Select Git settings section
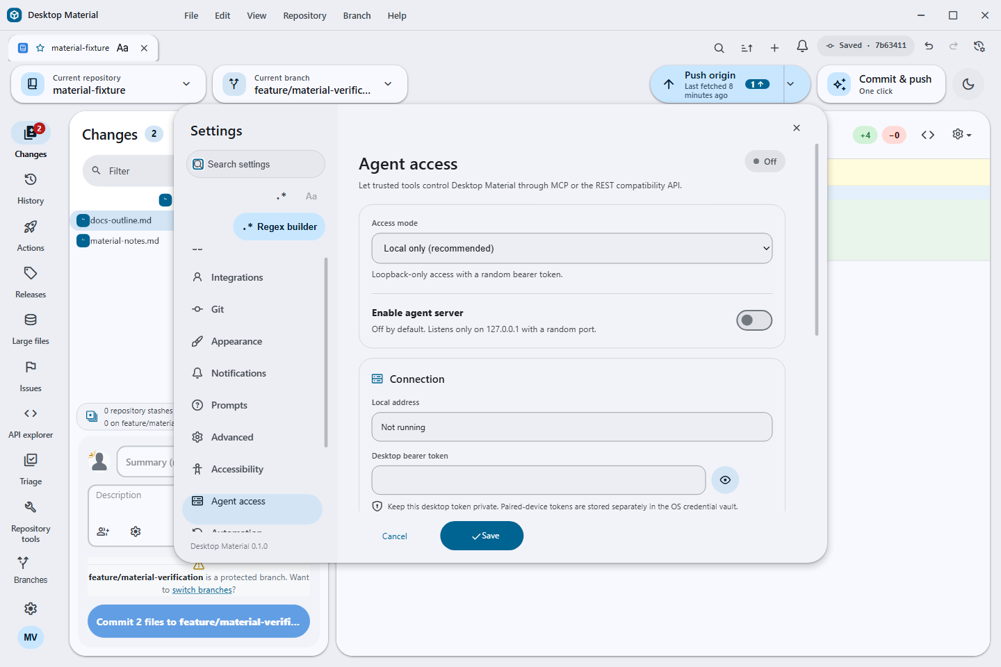Image resolution: width=1001 pixels, height=667 pixels. pyautogui.click(x=252, y=309)
